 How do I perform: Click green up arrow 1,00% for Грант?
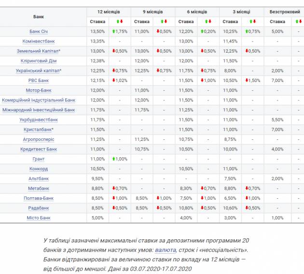[120, 159]
